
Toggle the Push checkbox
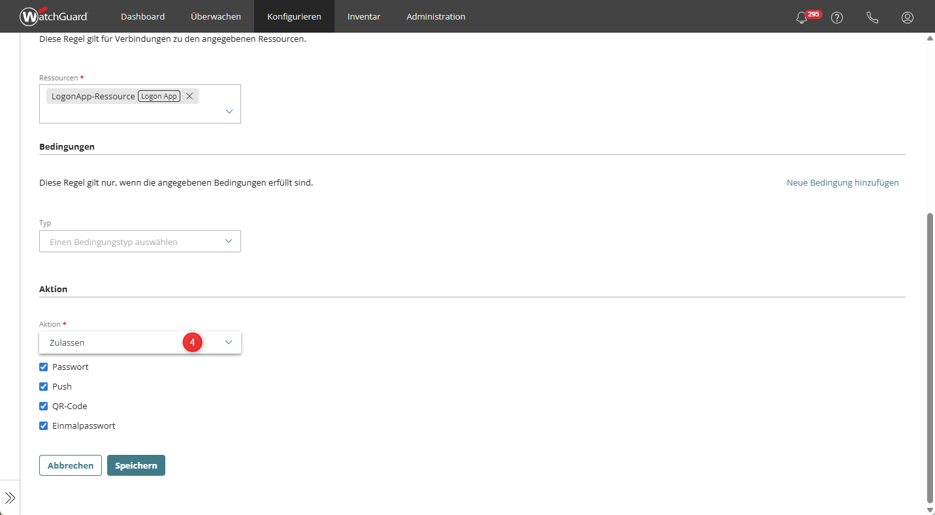click(x=44, y=387)
